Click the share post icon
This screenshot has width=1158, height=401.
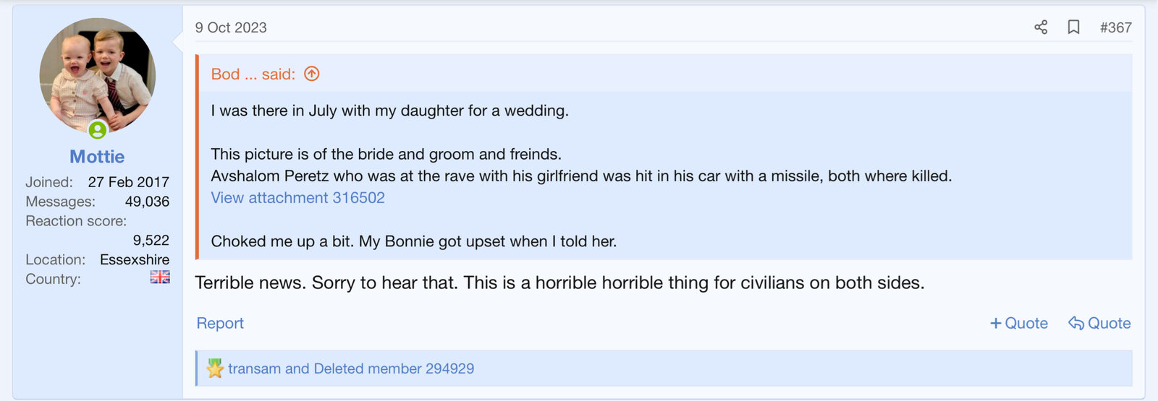tap(1041, 27)
